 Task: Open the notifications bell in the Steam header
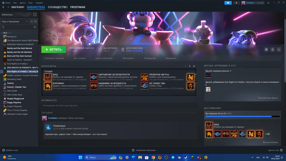coord(236,3)
